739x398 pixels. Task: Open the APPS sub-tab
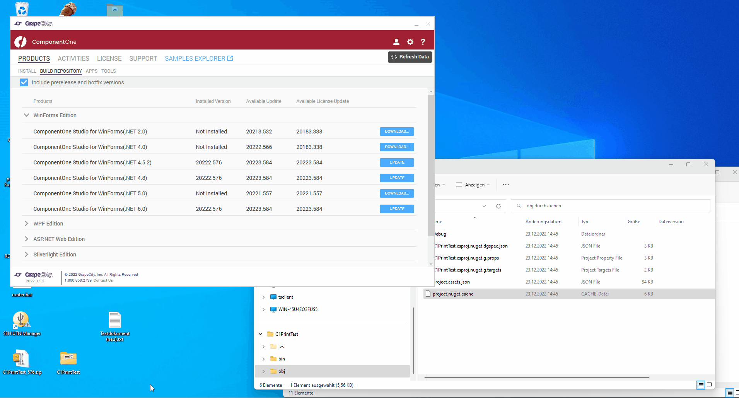[x=92, y=71]
